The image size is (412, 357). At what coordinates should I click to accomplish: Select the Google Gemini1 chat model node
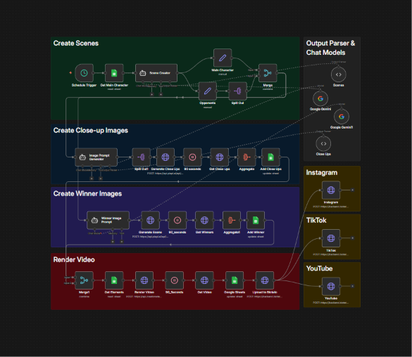tap(342, 117)
